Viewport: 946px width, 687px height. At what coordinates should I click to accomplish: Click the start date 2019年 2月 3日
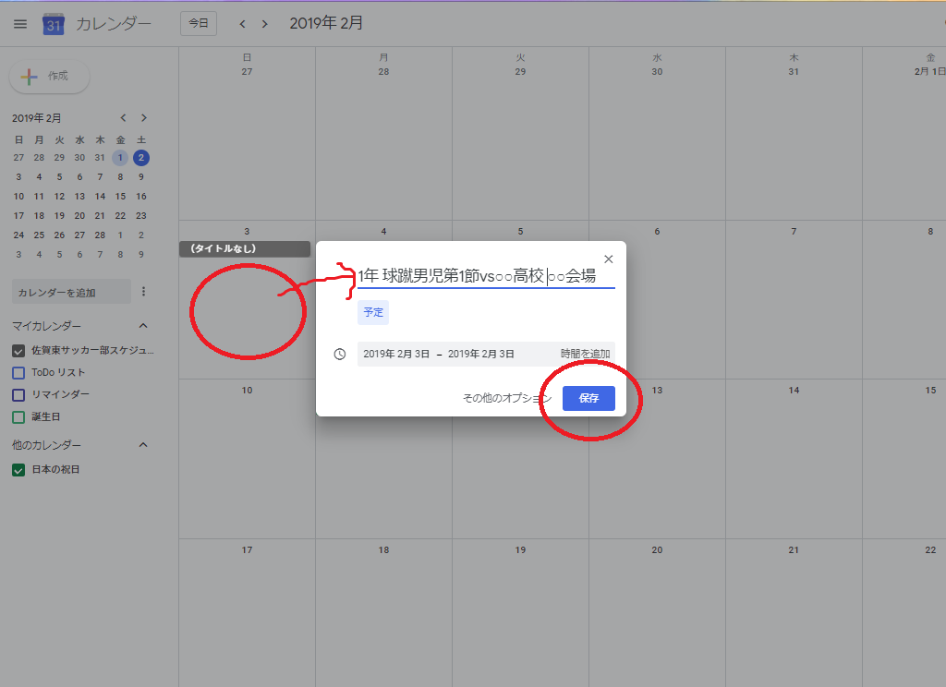coord(396,354)
